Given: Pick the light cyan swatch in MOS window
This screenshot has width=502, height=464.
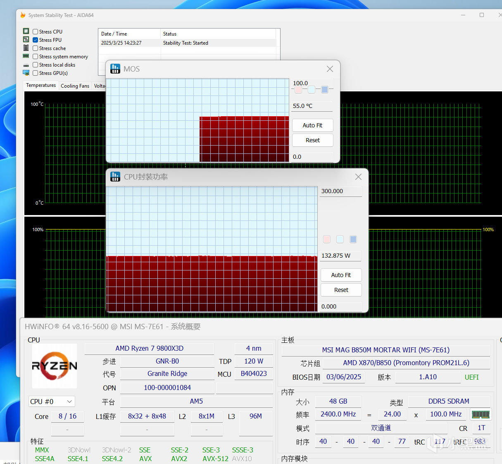Looking at the screenshot, I should 312,89.
